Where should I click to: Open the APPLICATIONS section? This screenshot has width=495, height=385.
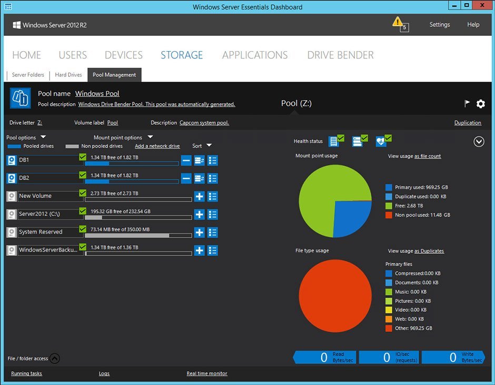255,55
